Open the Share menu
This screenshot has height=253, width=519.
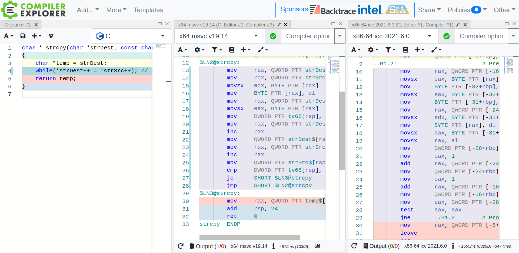tap(429, 10)
